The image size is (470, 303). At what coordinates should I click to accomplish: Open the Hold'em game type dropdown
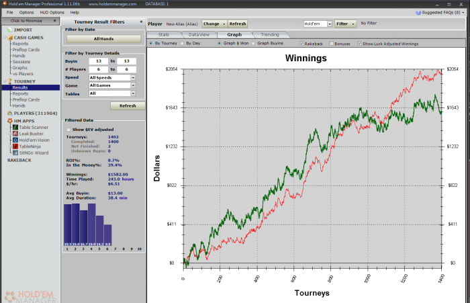coord(330,24)
